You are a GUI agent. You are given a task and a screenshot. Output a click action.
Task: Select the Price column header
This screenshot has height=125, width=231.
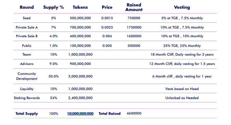tap(107, 7)
